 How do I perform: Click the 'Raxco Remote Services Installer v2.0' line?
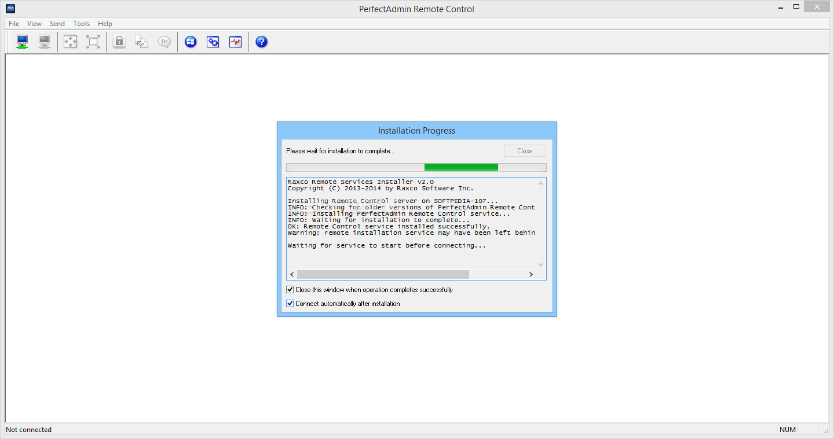[x=360, y=182]
